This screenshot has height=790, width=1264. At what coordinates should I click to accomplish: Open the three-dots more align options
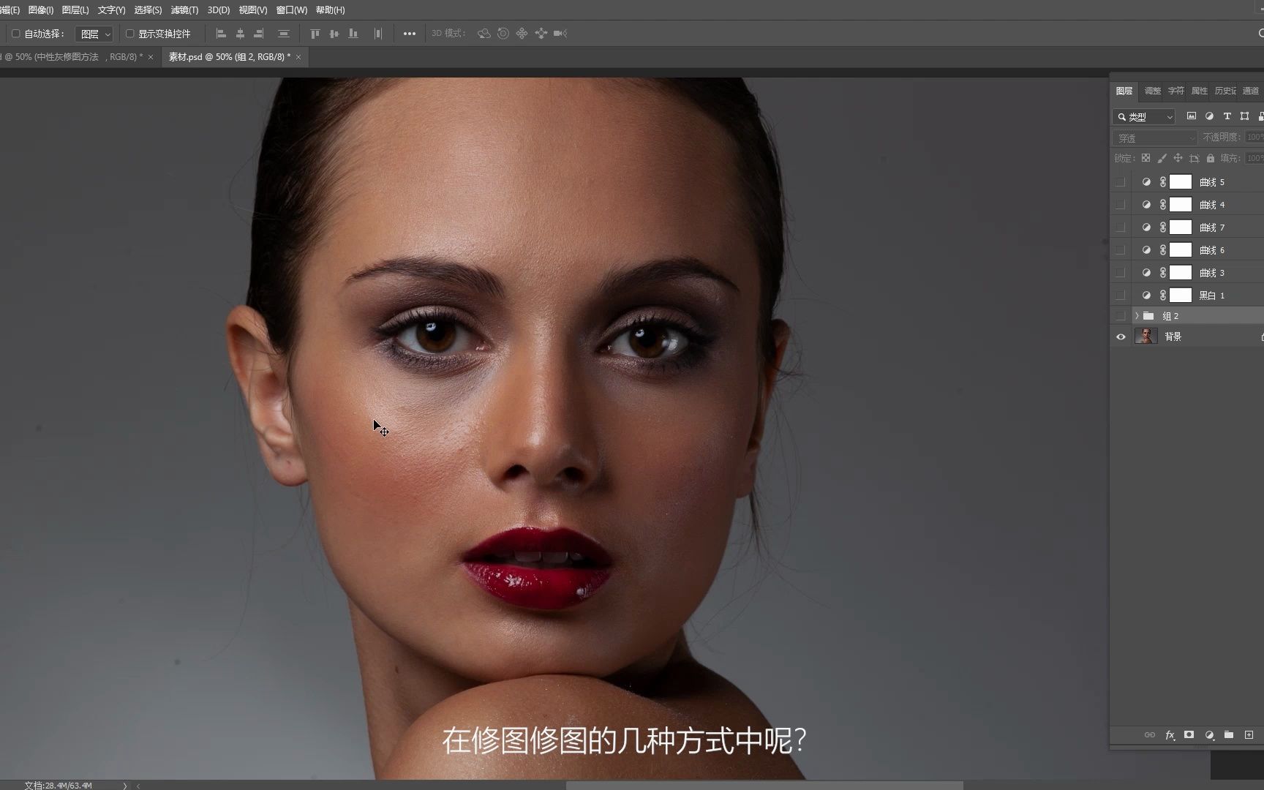coord(410,34)
